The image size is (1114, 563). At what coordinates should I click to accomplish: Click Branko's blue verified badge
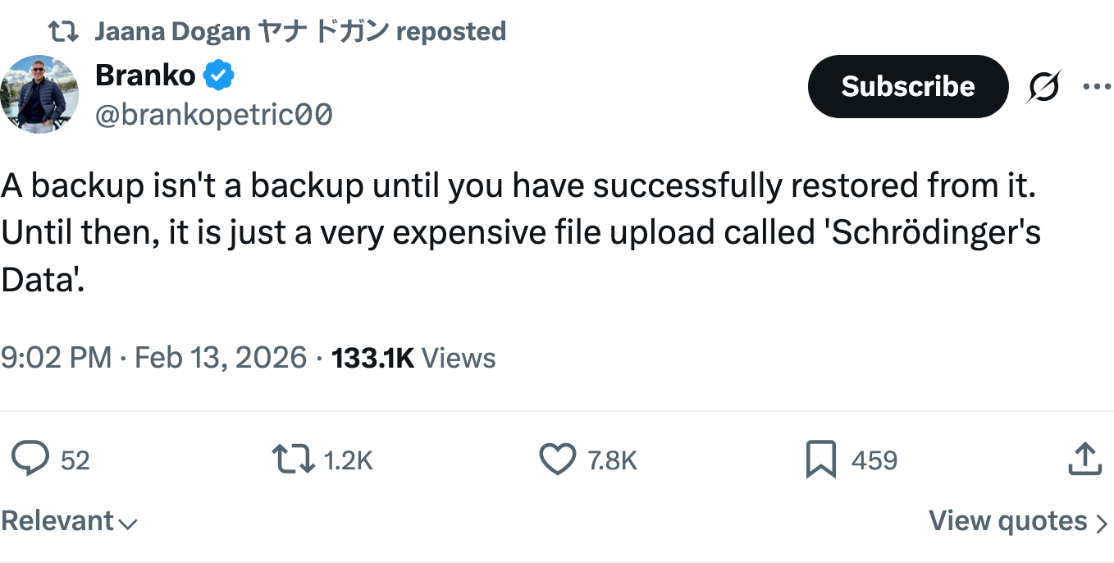click(x=218, y=76)
